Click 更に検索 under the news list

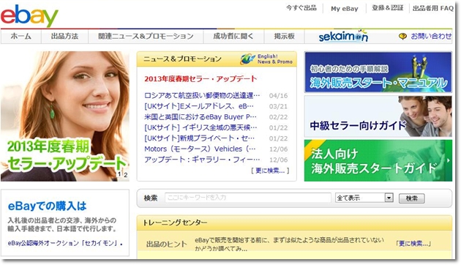[x=270, y=171]
